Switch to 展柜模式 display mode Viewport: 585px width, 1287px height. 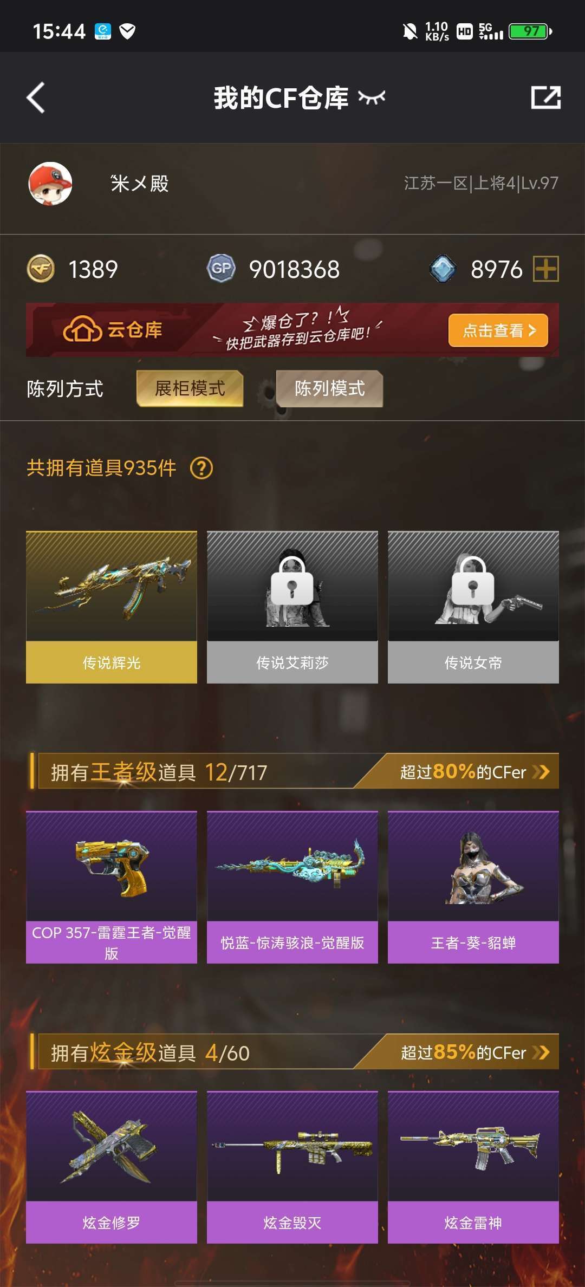[x=190, y=388]
